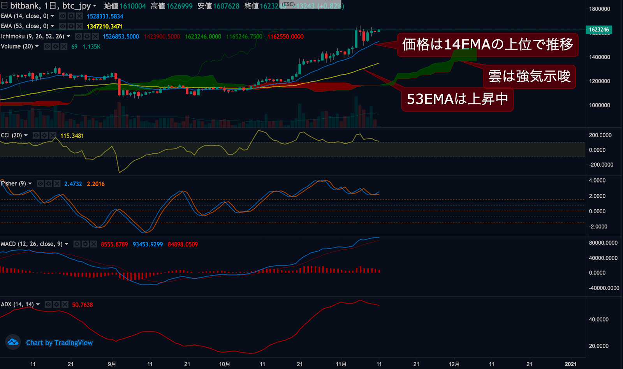
Task: Toggle MACD visibility with eye icon
Action: click(x=77, y=244)
